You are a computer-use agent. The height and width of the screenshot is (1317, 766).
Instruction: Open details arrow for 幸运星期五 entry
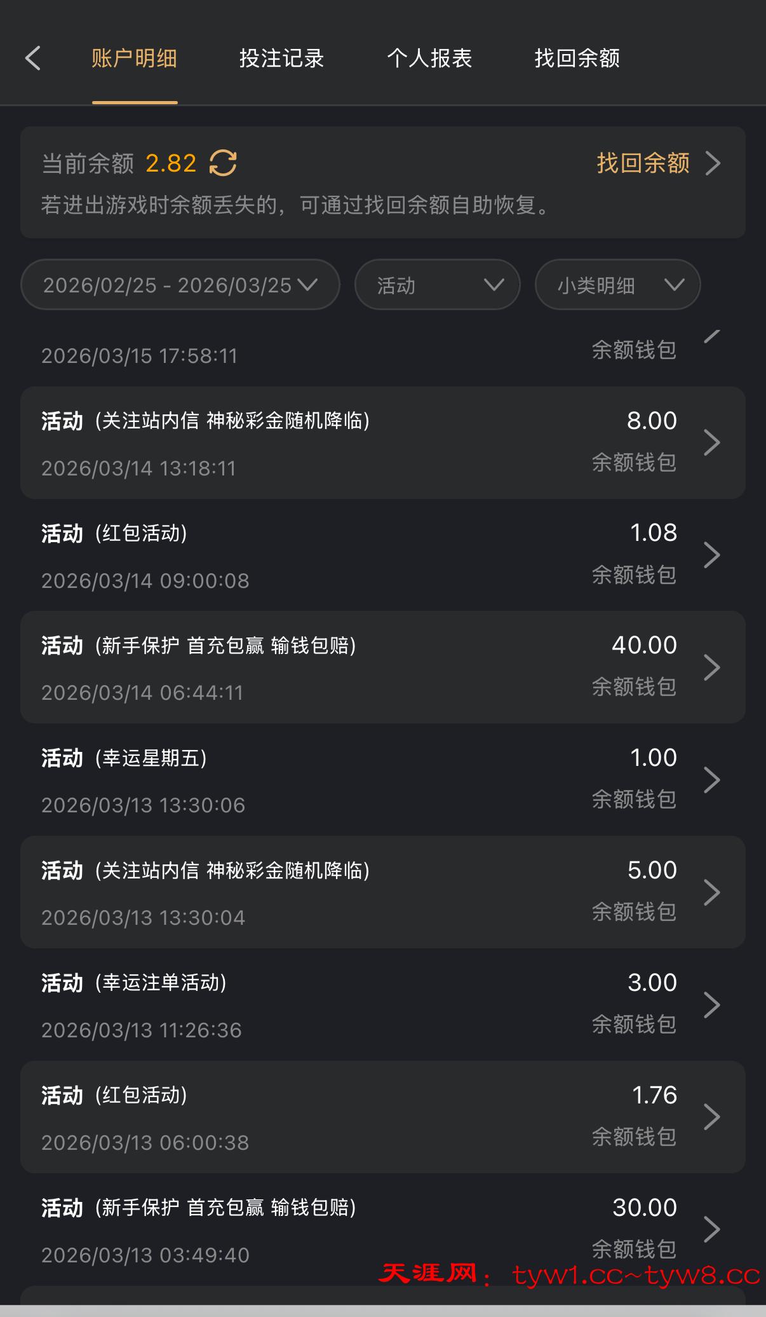[712, 780]
